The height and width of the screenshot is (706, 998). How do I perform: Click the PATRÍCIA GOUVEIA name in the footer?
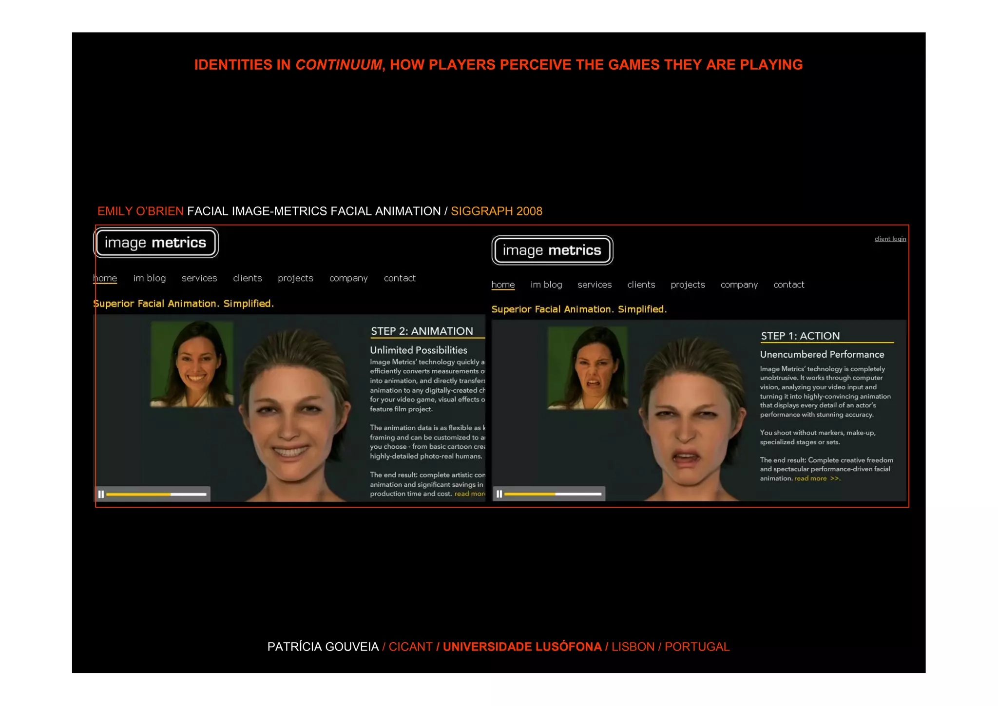323,647
